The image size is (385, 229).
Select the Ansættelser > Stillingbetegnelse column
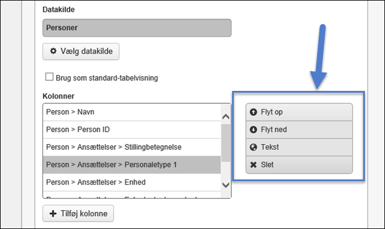132,148
